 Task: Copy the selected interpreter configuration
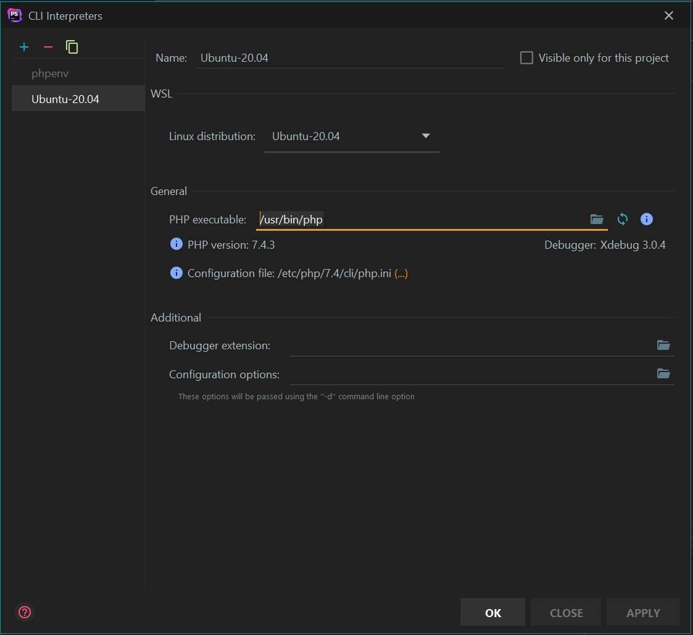72,47
